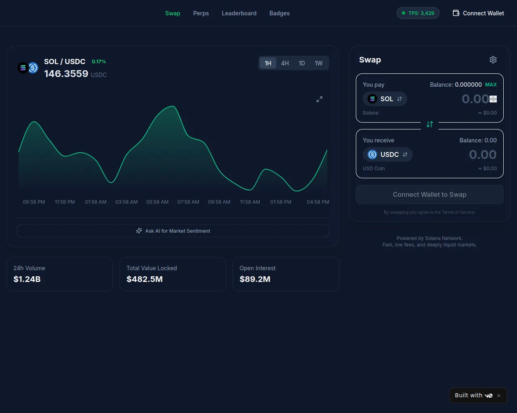517x413 pixels.
Task: Click the SOL/USDC pair token logo
Action: click(28, 68)
